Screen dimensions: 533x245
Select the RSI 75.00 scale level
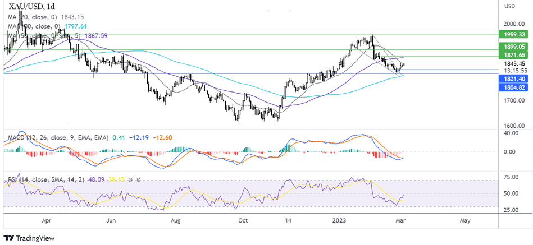click(x=511, y=178)
